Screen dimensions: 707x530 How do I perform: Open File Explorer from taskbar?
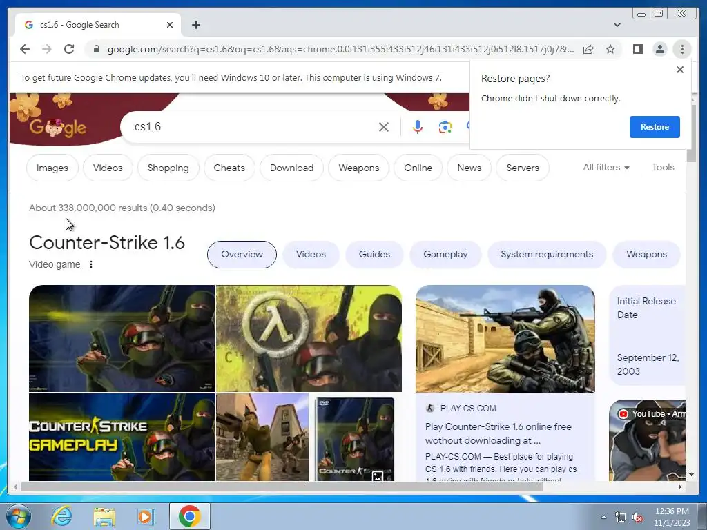[104, 516]
